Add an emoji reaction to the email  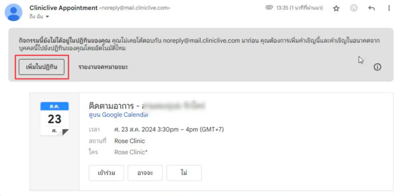tap(354, 8)
